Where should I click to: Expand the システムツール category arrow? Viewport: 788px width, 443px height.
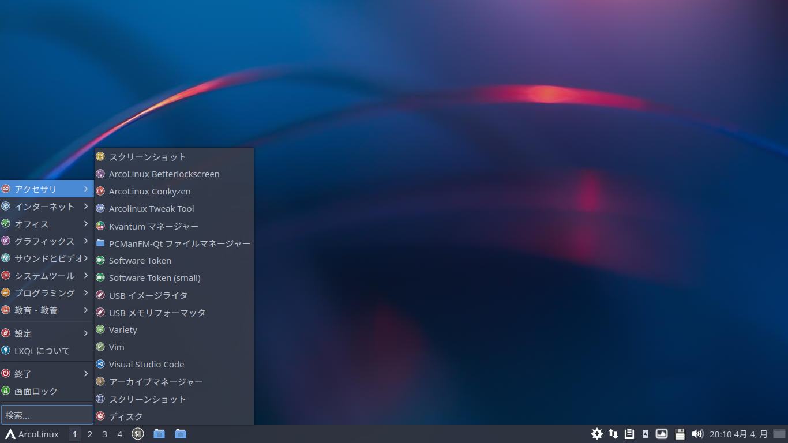86,275
